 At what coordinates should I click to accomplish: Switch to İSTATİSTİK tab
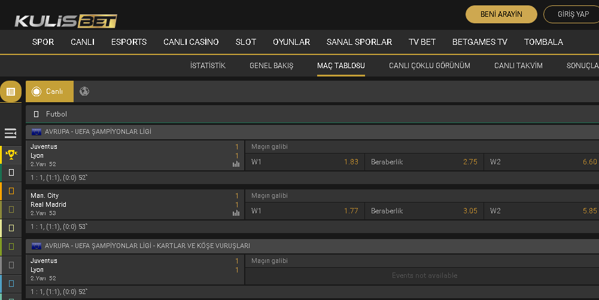click(x=208, y=66)
